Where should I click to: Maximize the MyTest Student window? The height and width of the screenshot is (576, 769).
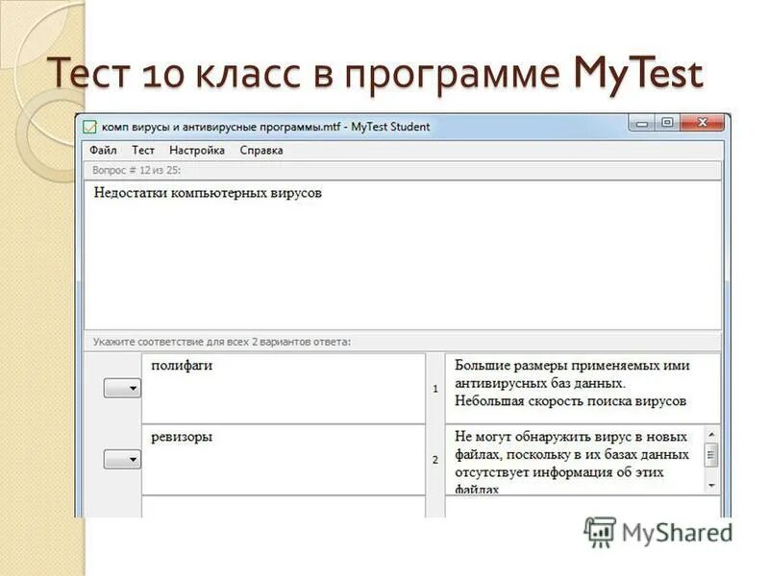(667, 123)
